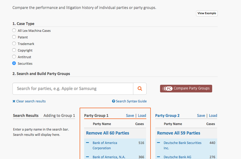
Task: Click Remove All 59 Parties
Action: tap(179, 133)
